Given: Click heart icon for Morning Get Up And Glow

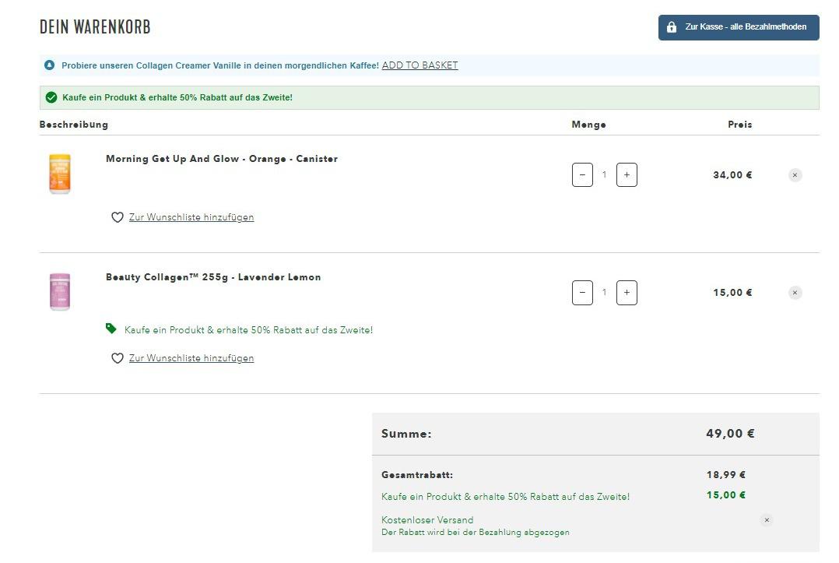Looking at the screenshot, I should click(x=118, y=217).
